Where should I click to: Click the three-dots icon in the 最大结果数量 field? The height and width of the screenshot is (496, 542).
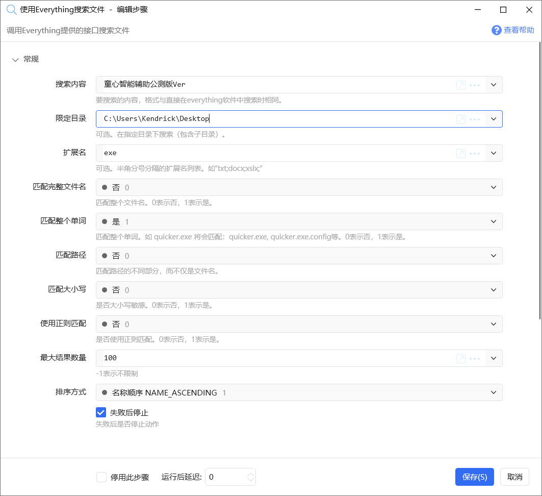click(475, 359)
